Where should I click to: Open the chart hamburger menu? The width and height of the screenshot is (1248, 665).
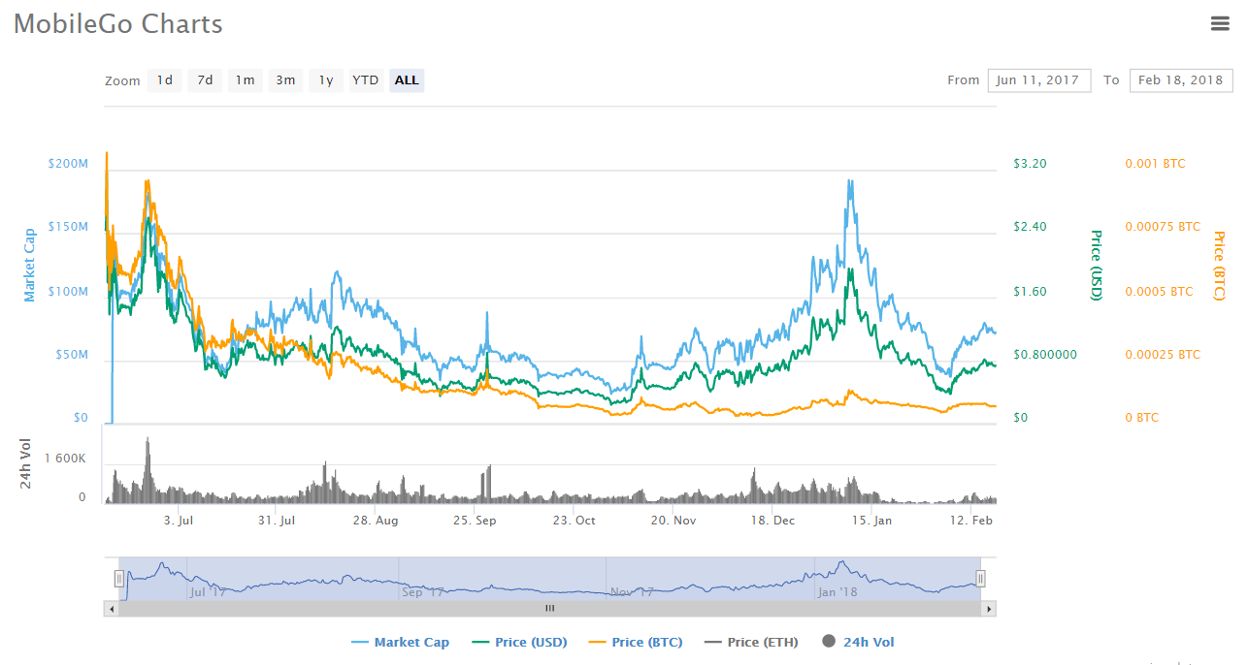pos(1220,24)
